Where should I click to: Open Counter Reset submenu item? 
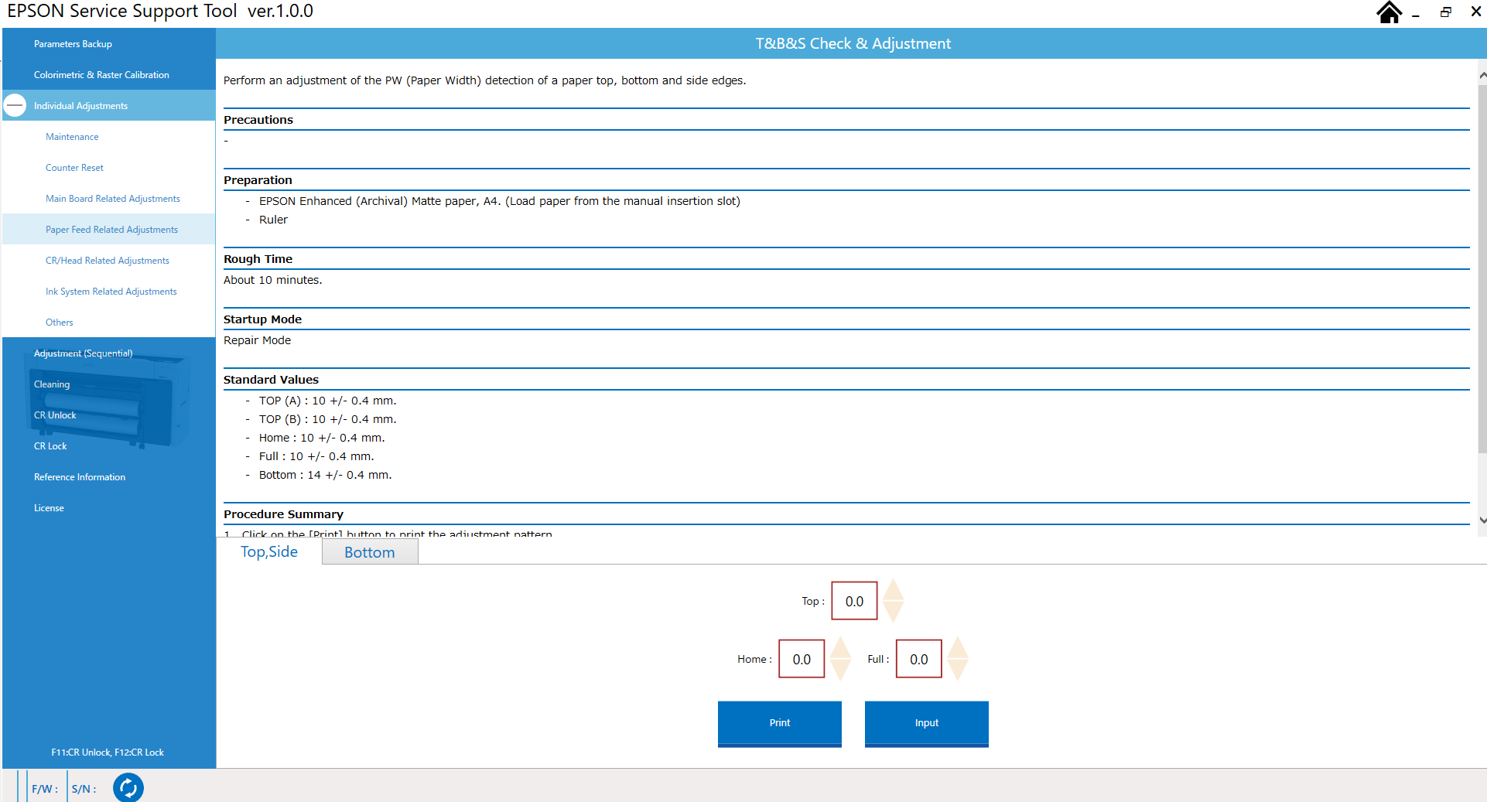point(108,168)
